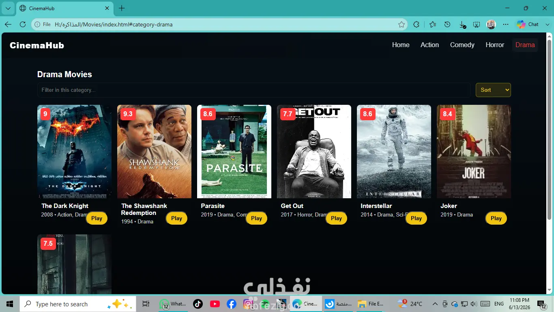554x312 pixels.
Task: Open a new browser tab
Action: click(x=122, y=8)
